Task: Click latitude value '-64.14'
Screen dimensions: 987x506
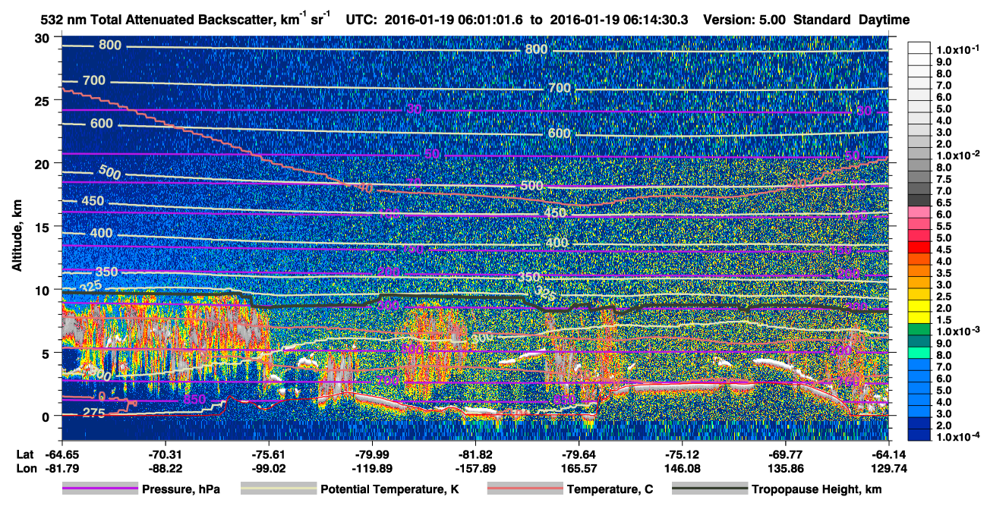Action: [889, 454]
